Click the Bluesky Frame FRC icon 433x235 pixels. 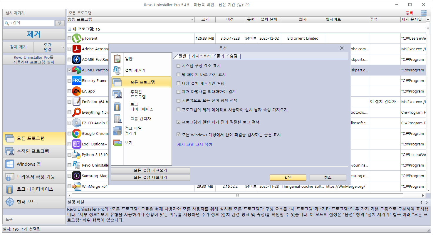77,80
